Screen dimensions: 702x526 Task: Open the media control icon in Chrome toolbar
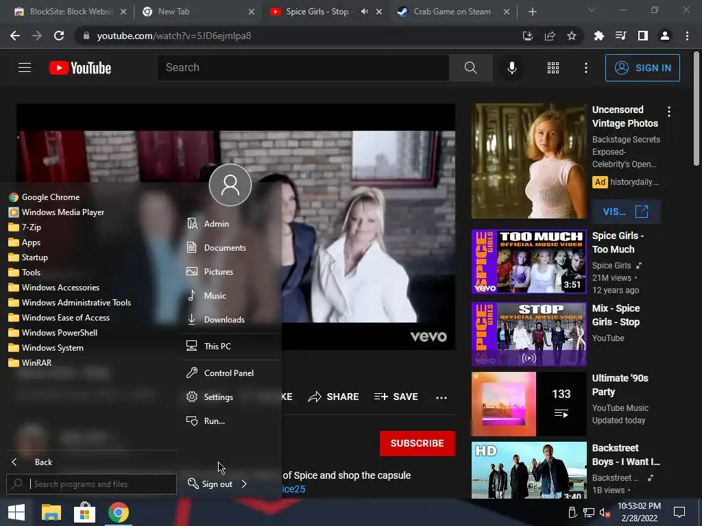620,36
